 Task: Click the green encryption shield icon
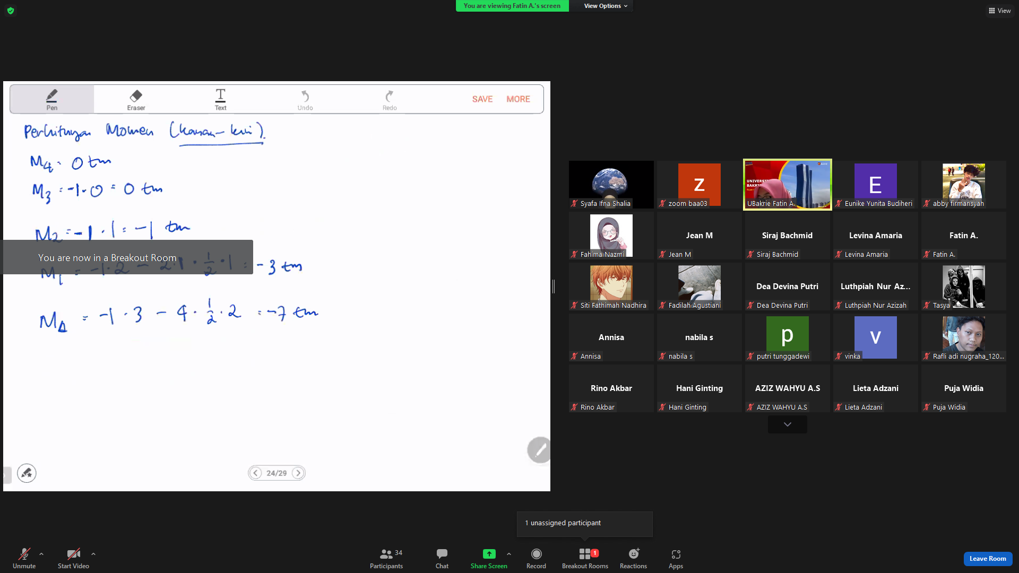(11, 11)
